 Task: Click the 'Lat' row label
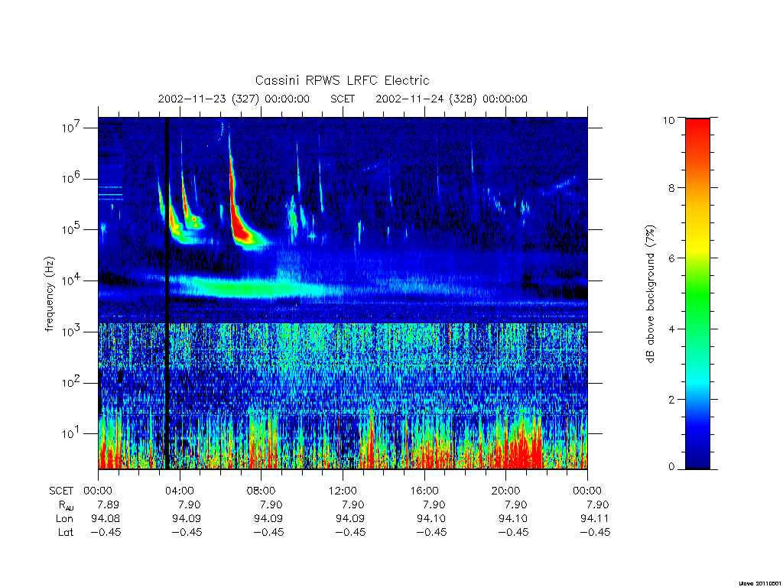[66, 533]
